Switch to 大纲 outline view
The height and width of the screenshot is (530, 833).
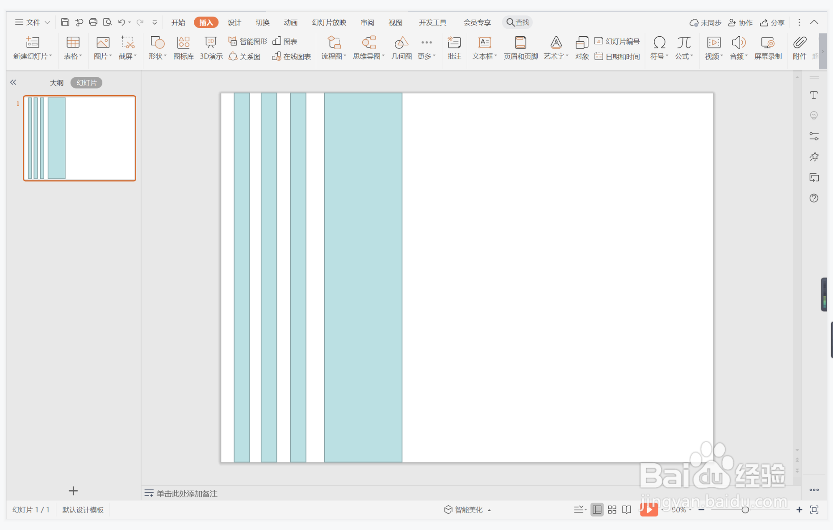point(56,83)
